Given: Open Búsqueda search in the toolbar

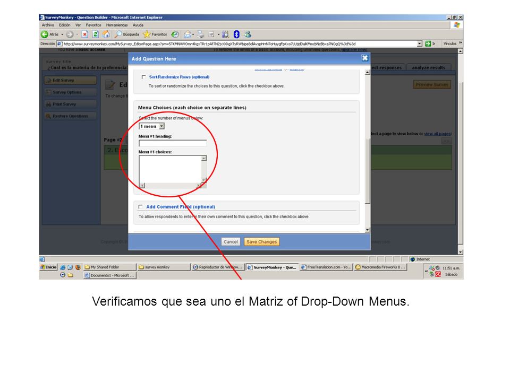Looking at the screenshot, I should 127,34.
